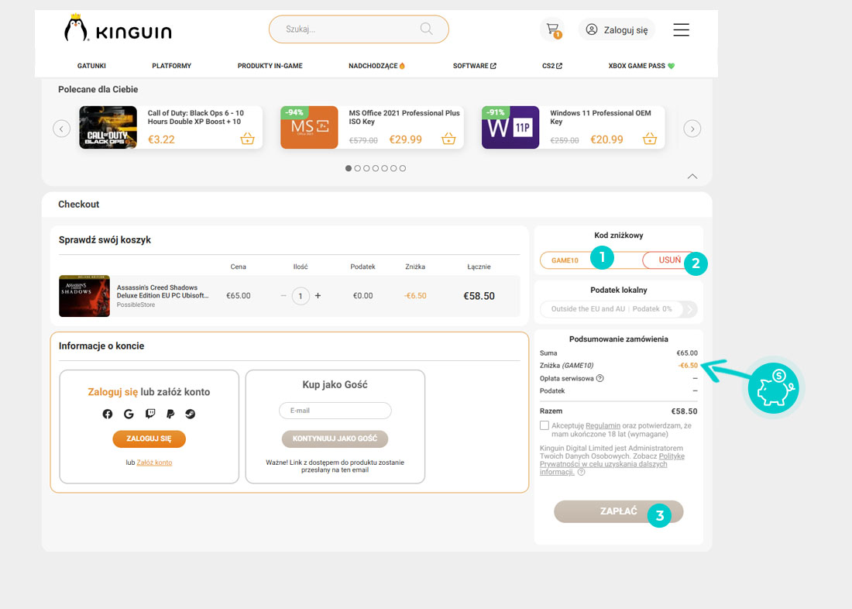
Task: Collapse the Polecane dla Ciebie section
Action: pos(692,176)
